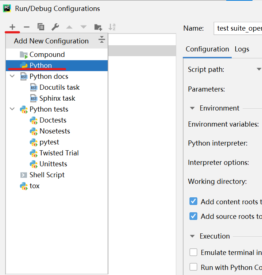Enable Emulate terminal checkbox
This screenshot has width=262, height=275.
(193, 252)
